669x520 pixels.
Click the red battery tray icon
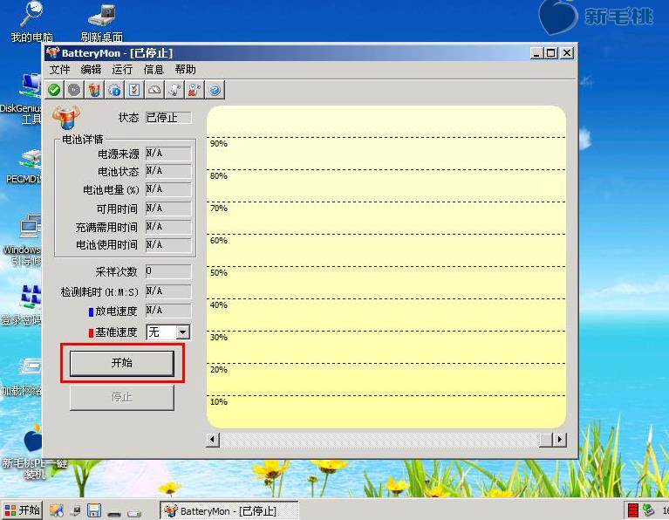coord(633,510)
